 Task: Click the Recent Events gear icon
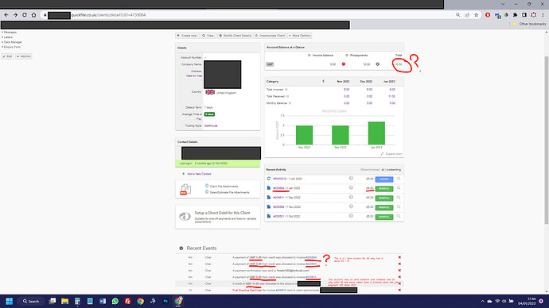coord(181,248)
